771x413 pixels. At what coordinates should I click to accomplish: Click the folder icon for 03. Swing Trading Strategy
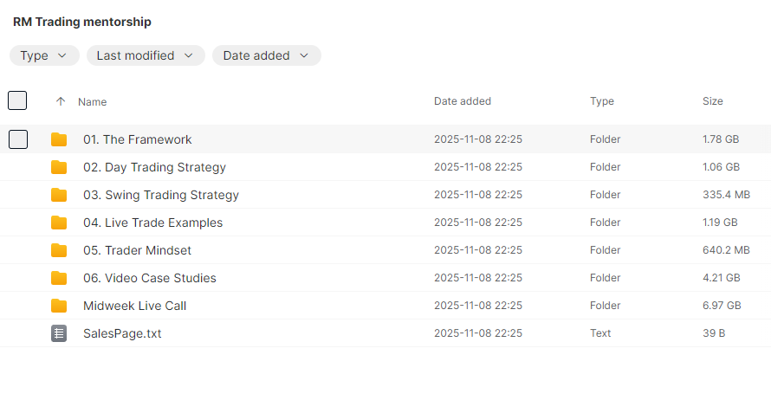coord(59,195)
